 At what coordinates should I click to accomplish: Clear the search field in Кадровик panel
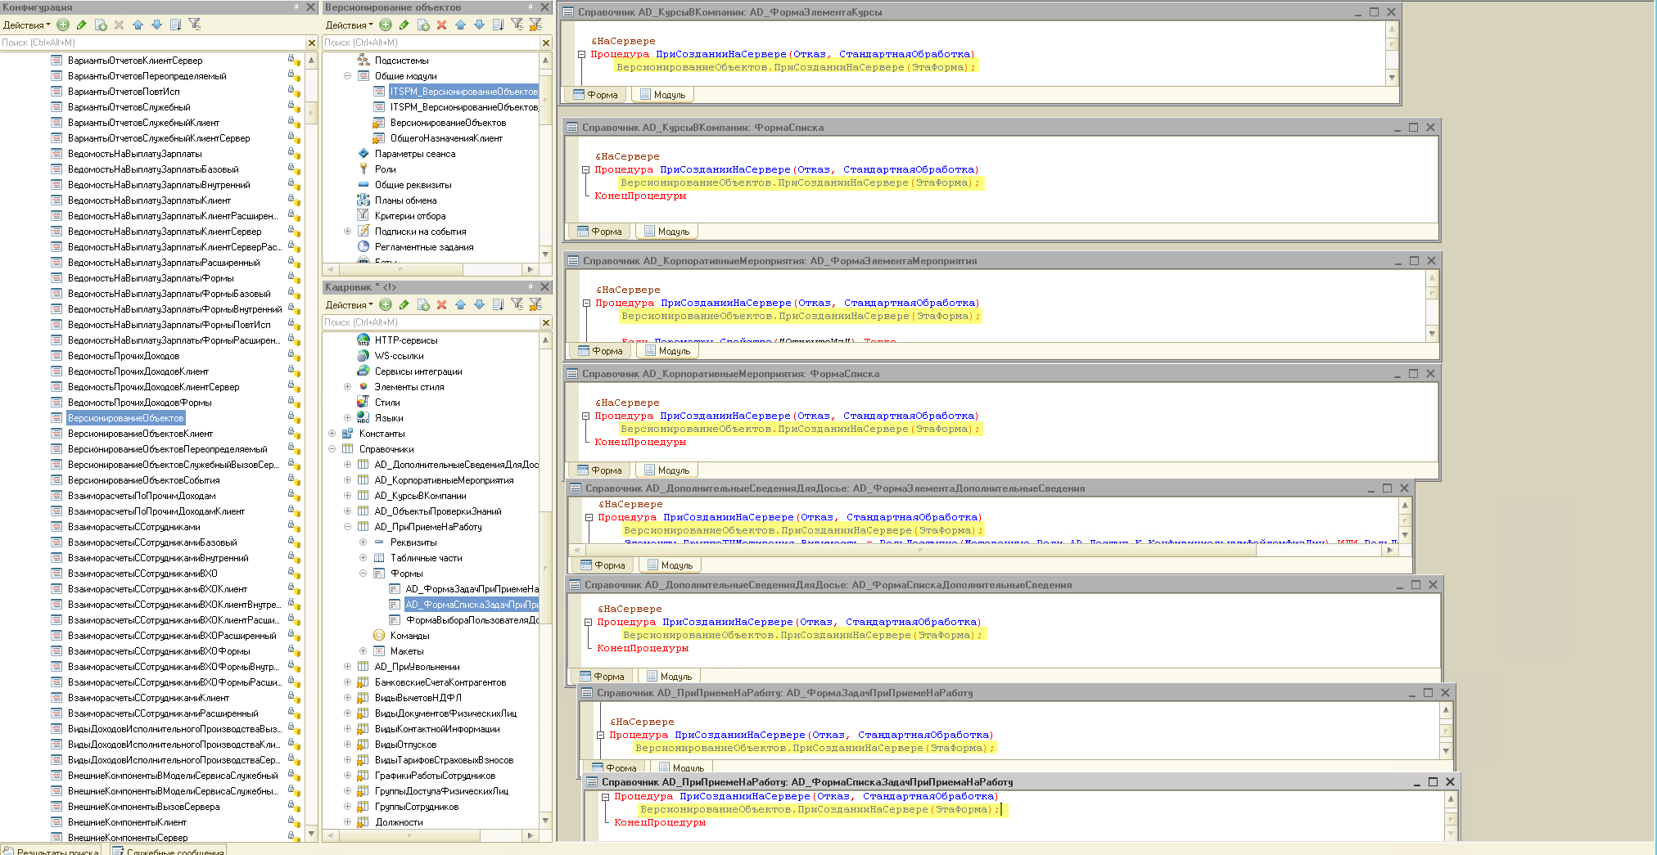[546, 322]
